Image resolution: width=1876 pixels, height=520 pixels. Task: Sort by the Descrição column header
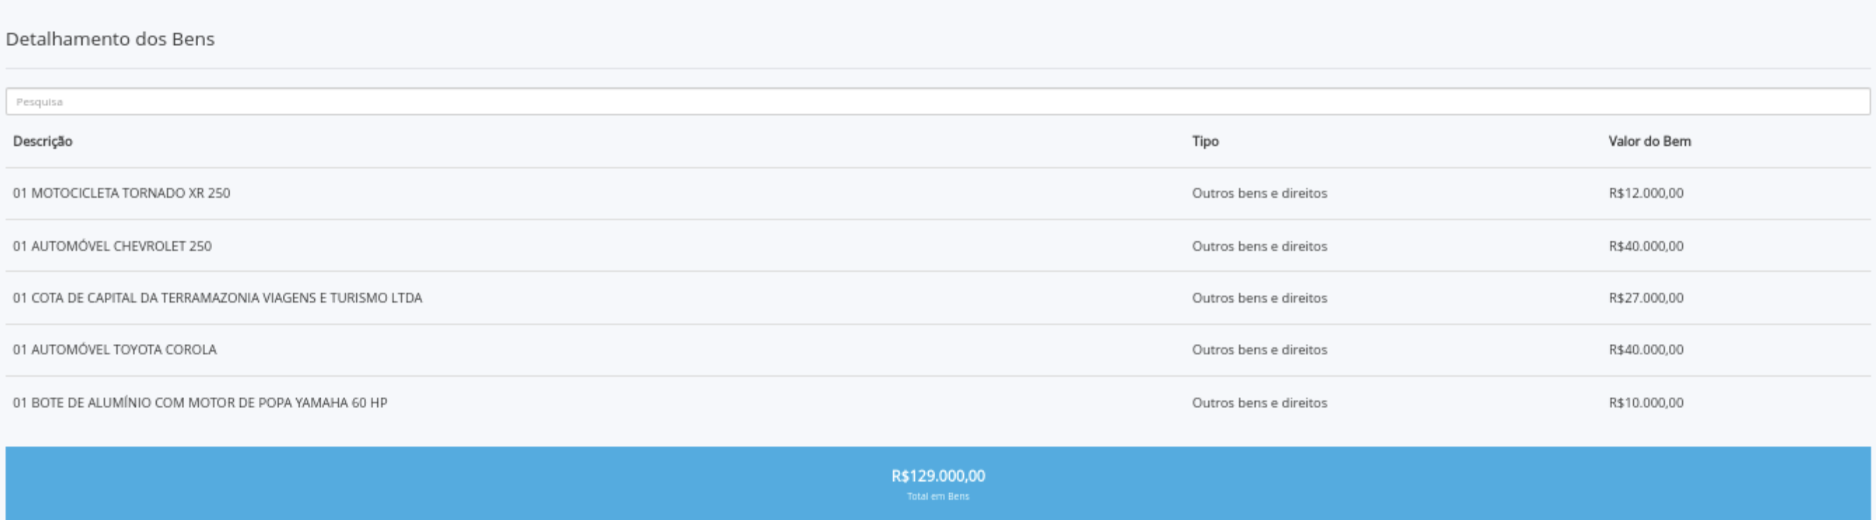pyautogui.click(x=43, y=141)
